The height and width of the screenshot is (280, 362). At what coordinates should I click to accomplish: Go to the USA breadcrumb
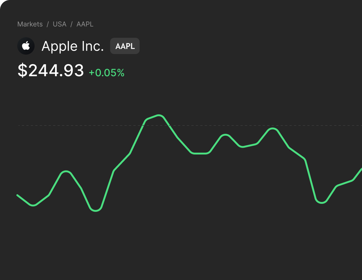click(60, 24)
